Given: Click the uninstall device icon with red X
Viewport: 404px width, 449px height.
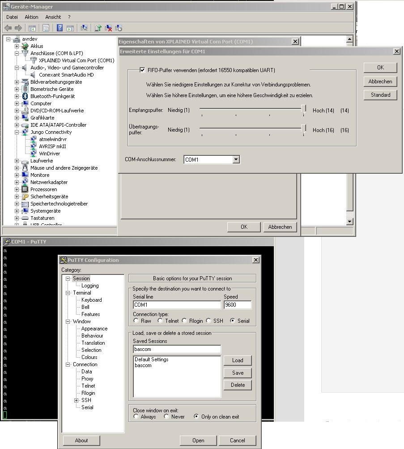Looking at the screenshot, I should [108, 28].
